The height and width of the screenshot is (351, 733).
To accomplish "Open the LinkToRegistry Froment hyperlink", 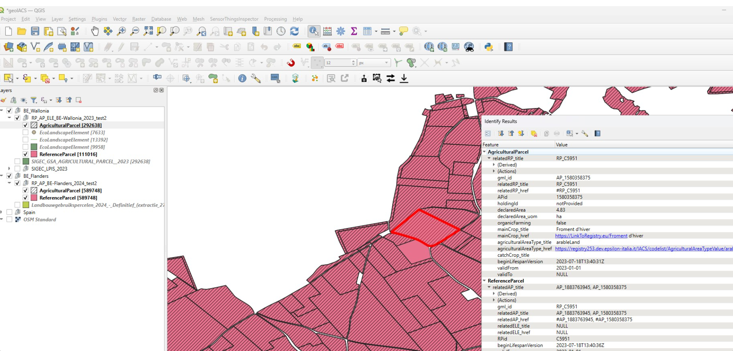I will pyautogui.click(x=591, y=236).
